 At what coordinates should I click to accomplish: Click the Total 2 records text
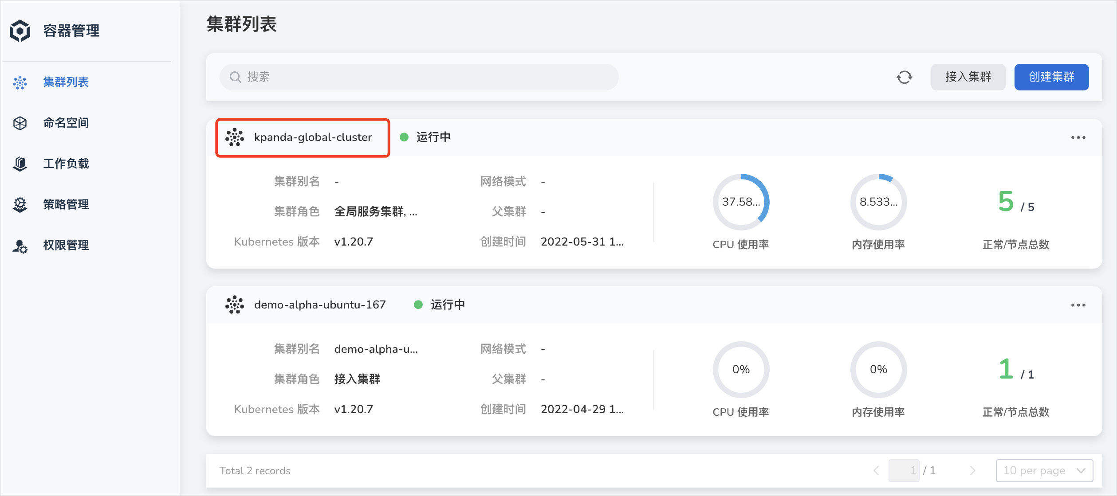click(x=255, y=471)
